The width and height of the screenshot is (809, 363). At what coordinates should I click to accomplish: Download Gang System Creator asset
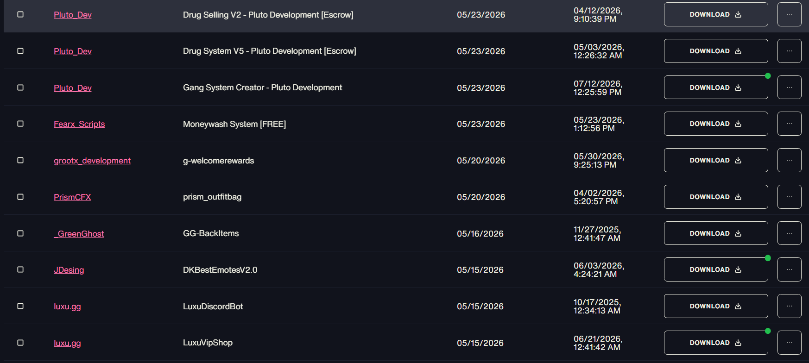click(716, 88)
